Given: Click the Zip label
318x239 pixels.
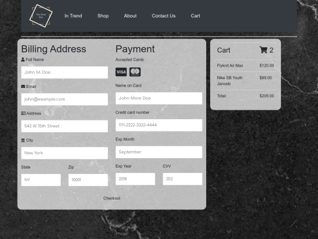Looking at the screenshot, I should (71, 167).
